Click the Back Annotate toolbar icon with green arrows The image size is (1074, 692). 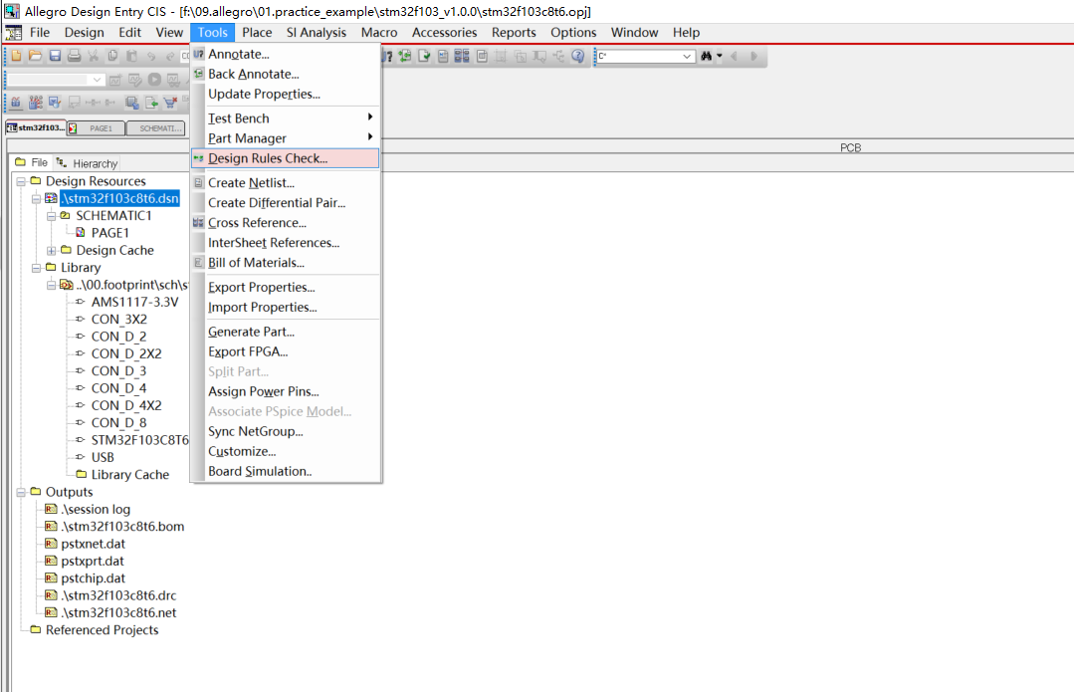point(405,56)
